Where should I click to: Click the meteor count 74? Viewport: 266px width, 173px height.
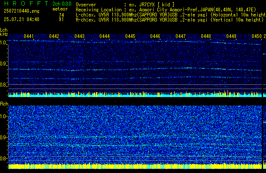tap(61, 15)
